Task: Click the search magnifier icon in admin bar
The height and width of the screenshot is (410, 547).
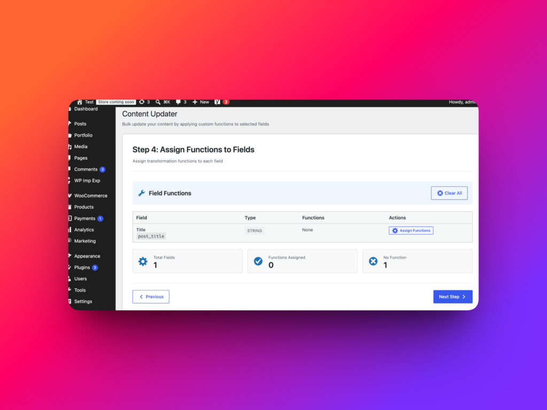Action: 158,102
